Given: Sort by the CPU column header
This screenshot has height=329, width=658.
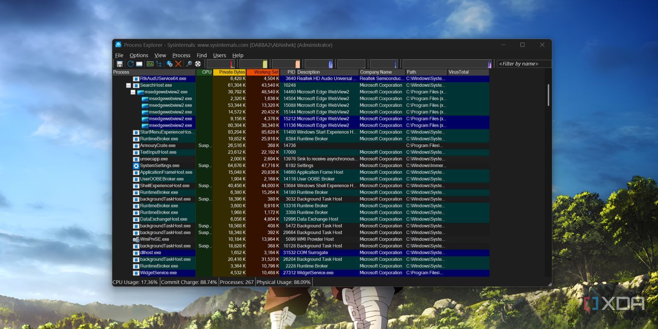Looking at the screenshot, I should (204, 72).
